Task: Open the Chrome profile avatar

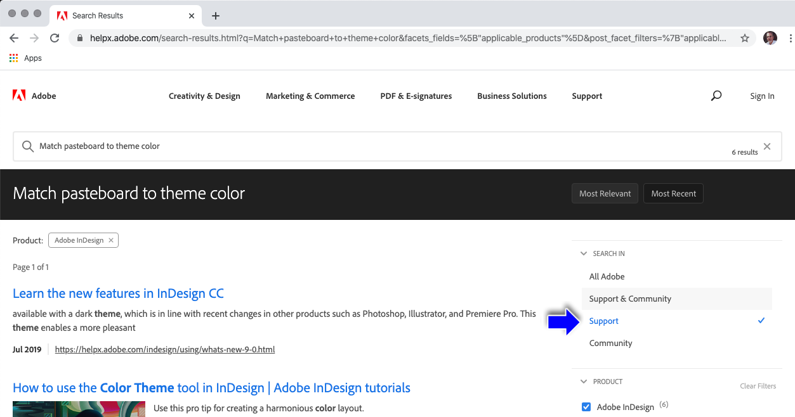Action: pyautogui.click(x=770, y=38)
